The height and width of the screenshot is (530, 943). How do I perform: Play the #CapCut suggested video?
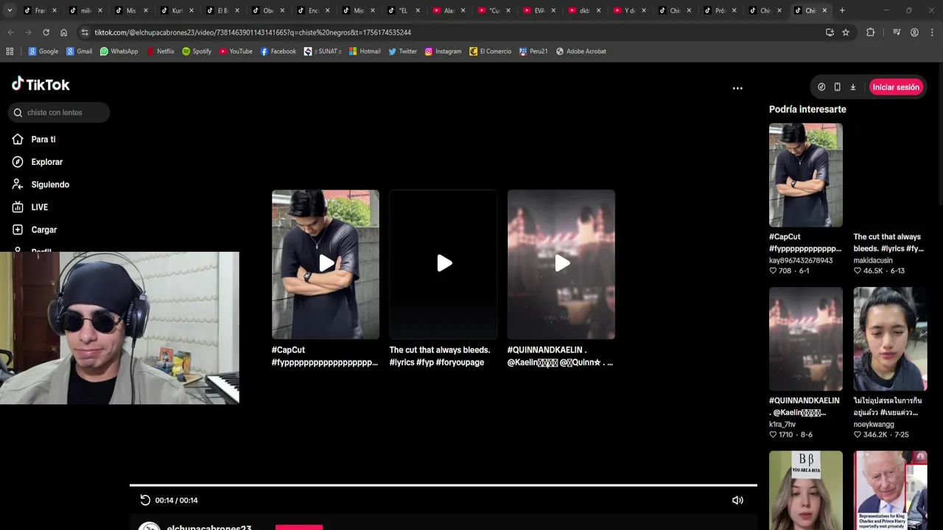click(x=326, y=264)
